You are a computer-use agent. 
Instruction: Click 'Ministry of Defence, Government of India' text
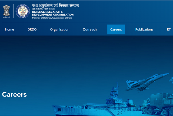(52, 18)
